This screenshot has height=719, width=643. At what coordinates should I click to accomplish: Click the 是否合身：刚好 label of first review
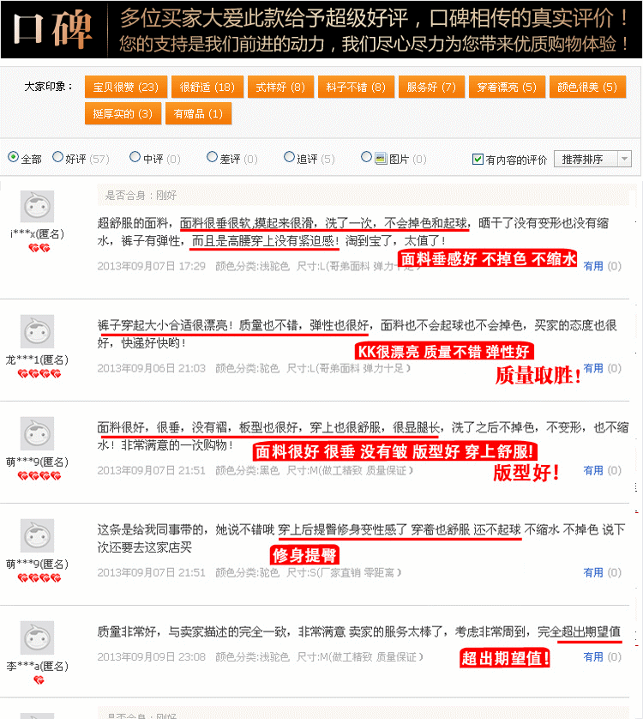coord(141,196)
